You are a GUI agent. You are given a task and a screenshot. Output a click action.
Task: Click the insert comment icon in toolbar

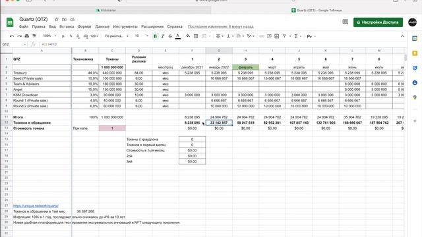[x=269, y=36]
